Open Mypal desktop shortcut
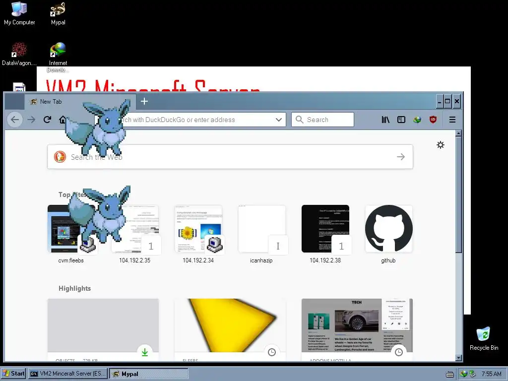Image resolution: width=508 pixels, height=381 pixels. point(58,13)
